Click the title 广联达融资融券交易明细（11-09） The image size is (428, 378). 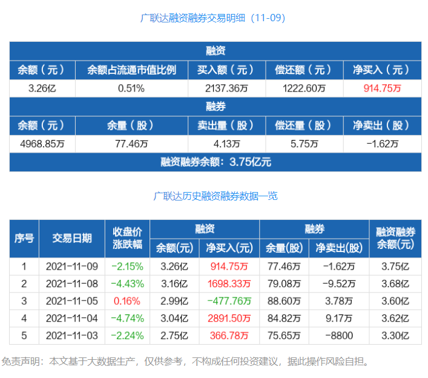coord(212,18)
